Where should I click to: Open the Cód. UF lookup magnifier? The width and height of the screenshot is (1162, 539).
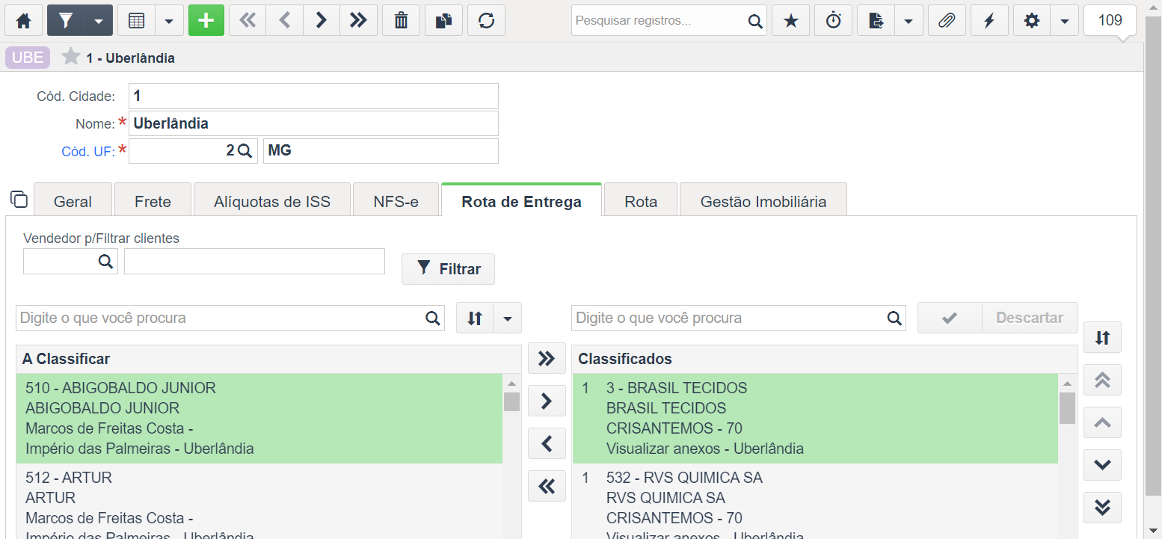(x=245, y=151)
